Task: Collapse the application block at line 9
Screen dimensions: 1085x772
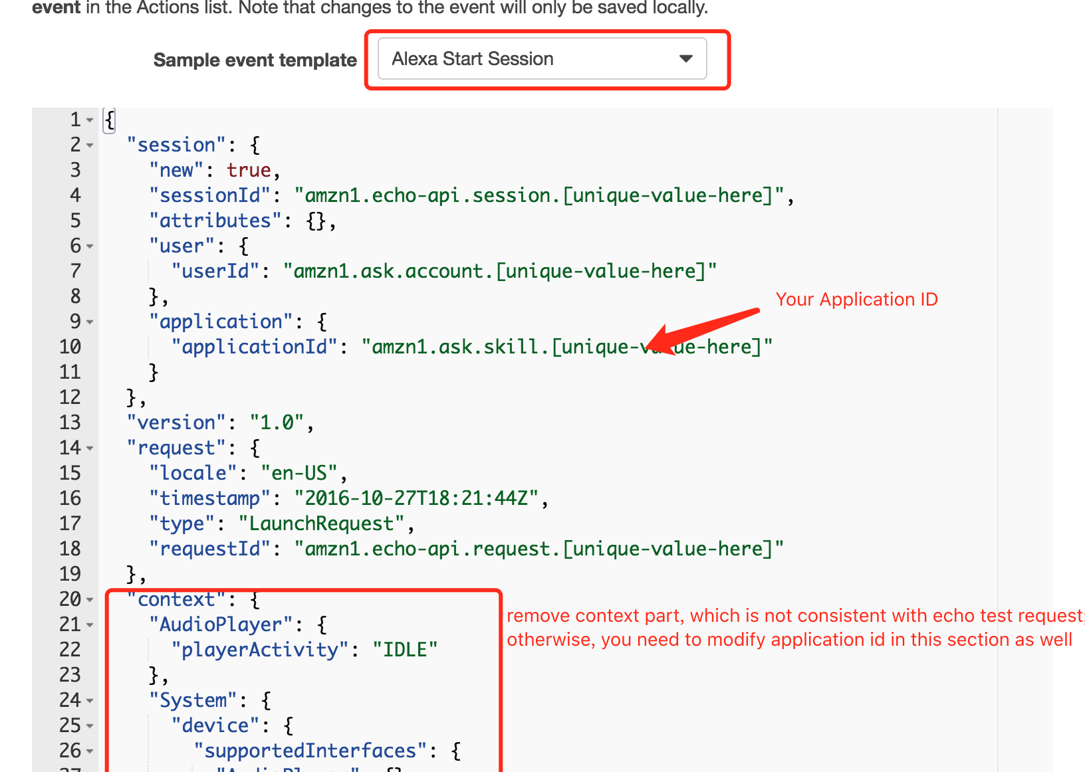Action: point(90,322)
